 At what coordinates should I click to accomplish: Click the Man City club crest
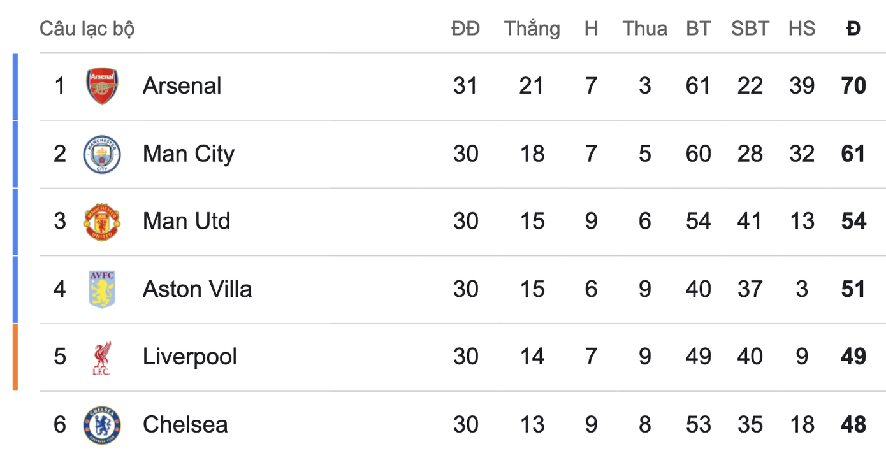click(102, 154)
